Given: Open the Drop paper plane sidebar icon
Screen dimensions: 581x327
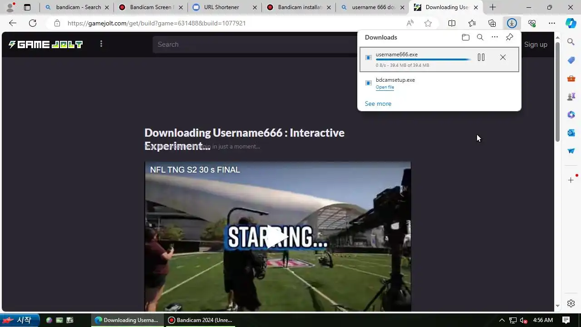Looking at the screenshot, I should 571,151.
